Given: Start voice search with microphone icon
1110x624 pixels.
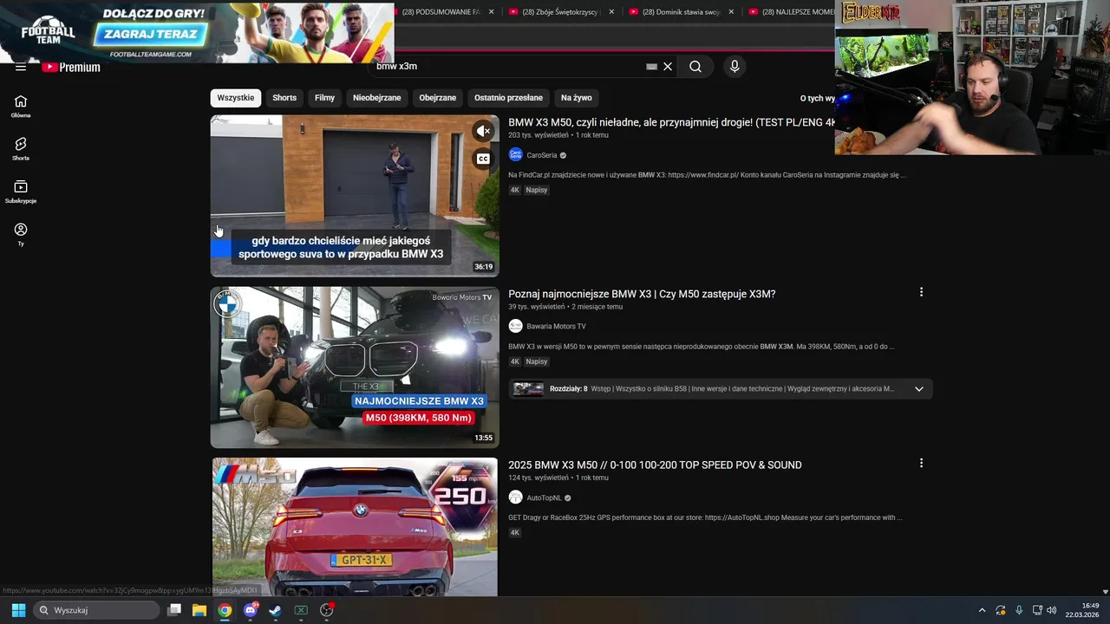Looking at the screenshot, I should point(735,67).
